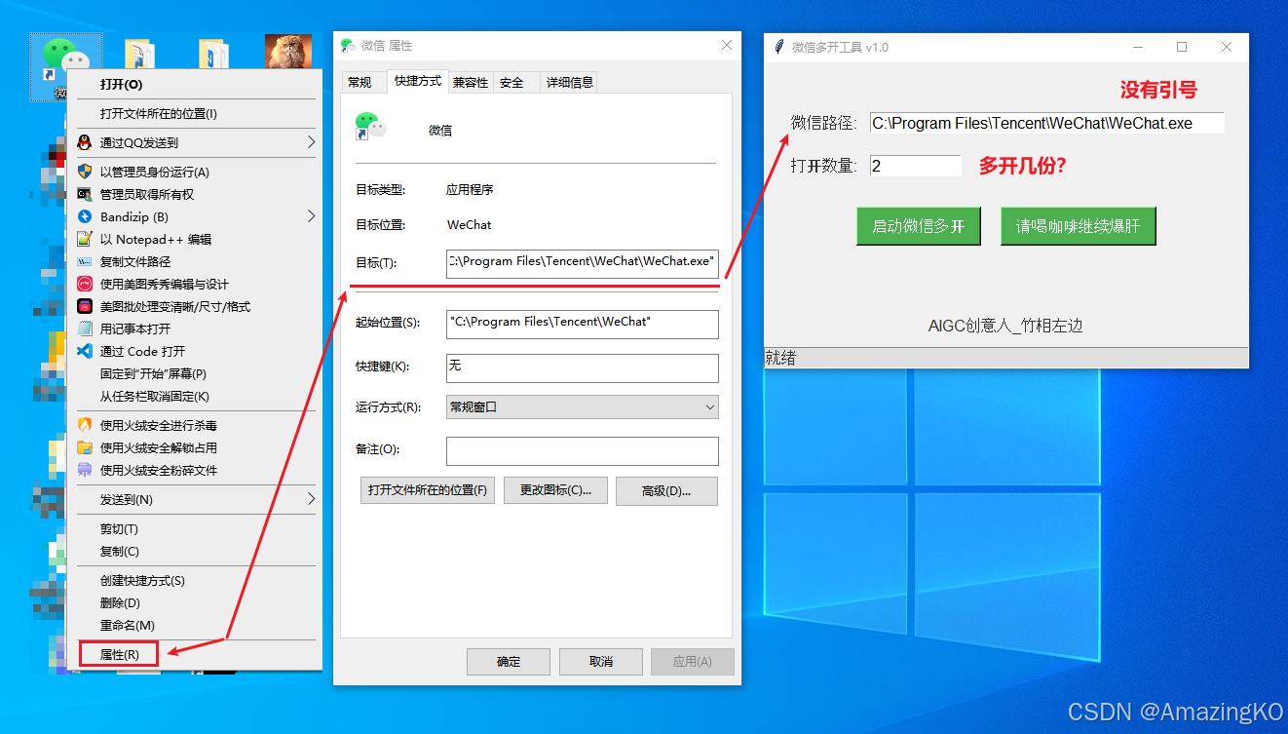Click the 打开文件所在的位置(F) button in properties
Viewport: 1288px width, 734px height.
click(x=428, y=490)
